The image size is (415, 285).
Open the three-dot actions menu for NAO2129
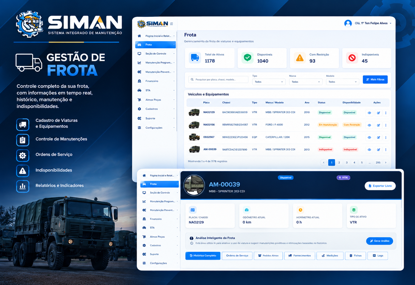(386, 113)
